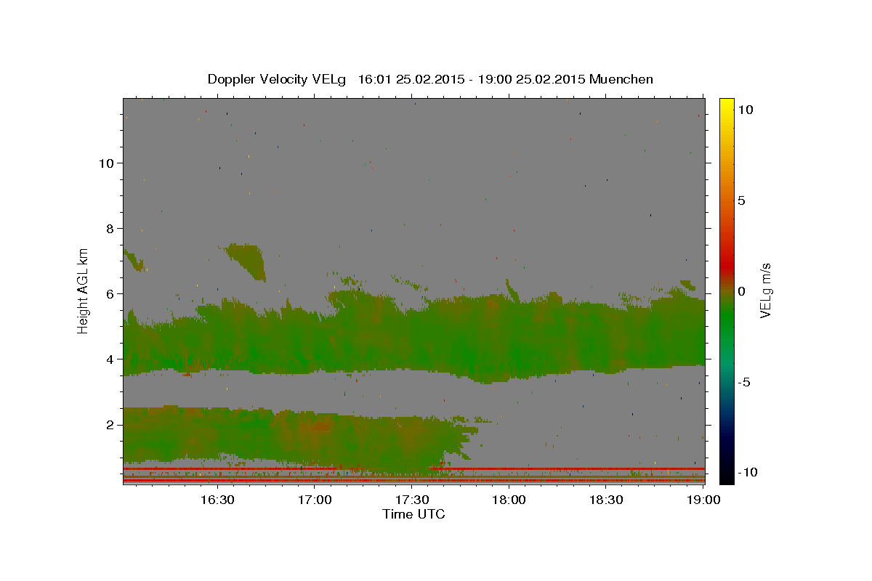Click the 17:00 time tick label

[315, 500]
